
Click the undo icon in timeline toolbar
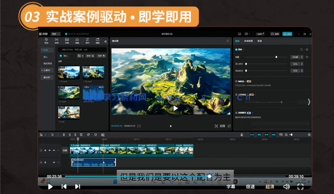coord(52,135)
